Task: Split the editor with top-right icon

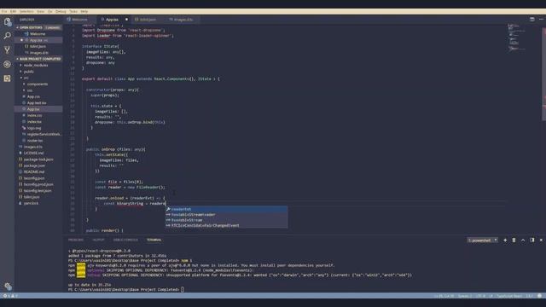Action: (532, 20)
